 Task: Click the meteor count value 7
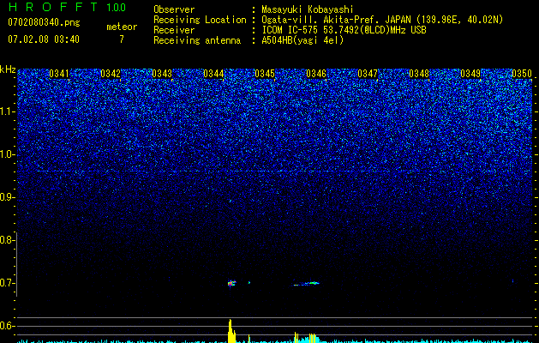(122, 39)
